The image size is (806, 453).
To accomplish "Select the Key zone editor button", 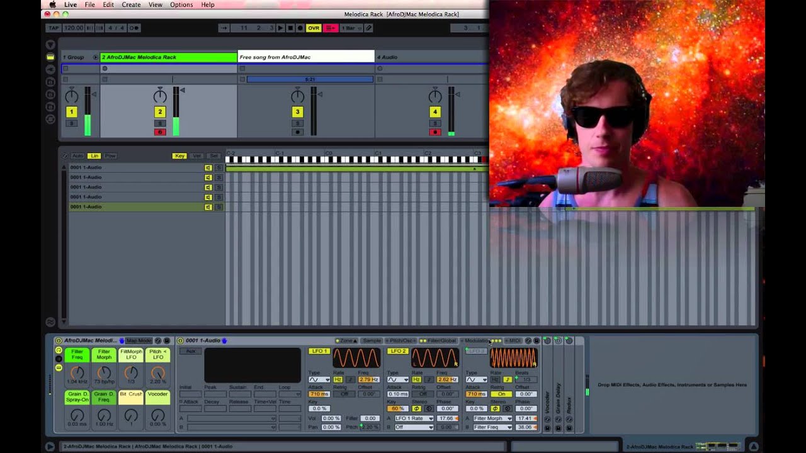I will 179,156.
